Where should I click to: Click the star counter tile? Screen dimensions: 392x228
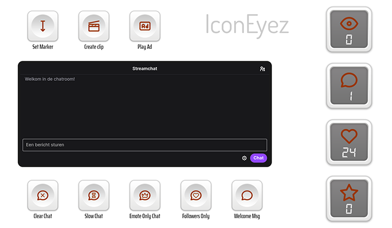tap(349, 199)
